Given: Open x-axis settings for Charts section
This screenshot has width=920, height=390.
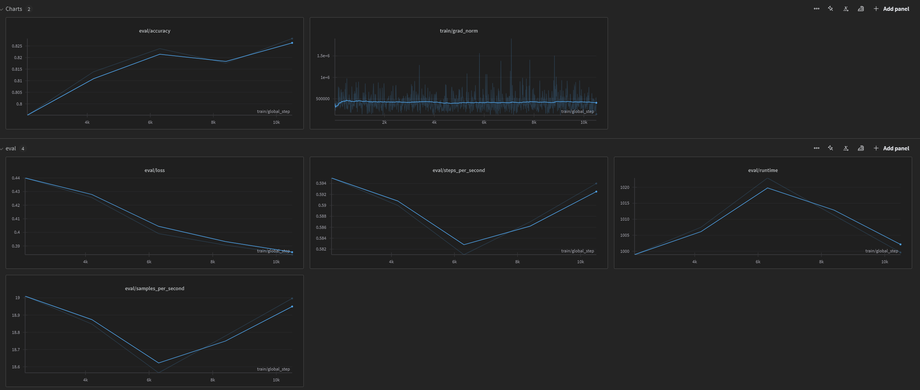Looking at the screenshot, I should [846, 9].
